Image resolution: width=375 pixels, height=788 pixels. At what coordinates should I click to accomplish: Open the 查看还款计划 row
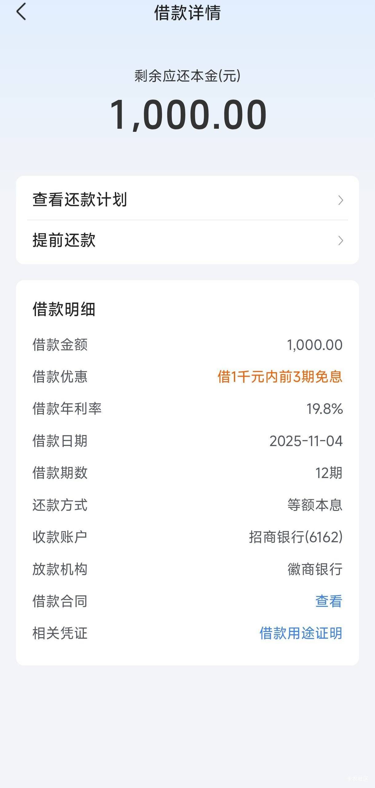click(80, 200)
